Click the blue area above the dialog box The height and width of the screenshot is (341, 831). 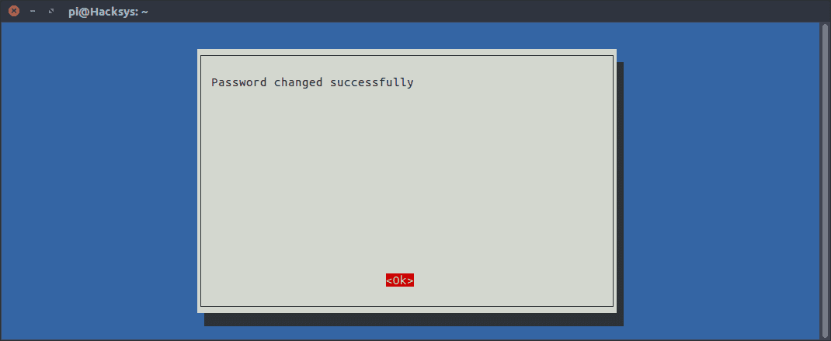pyautogui.click(x=406, y=36)
